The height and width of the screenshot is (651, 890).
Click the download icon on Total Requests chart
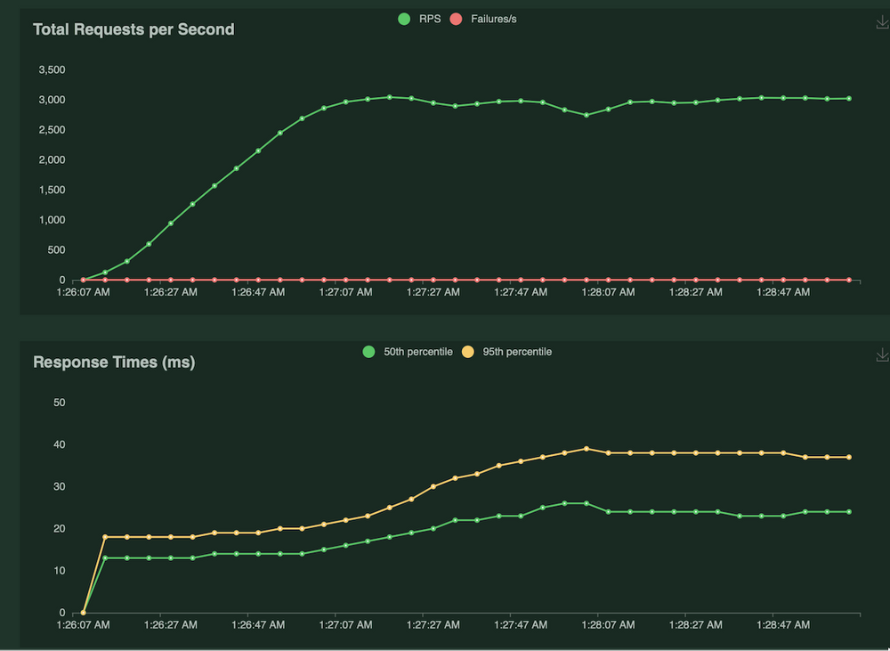pos(881,22)
